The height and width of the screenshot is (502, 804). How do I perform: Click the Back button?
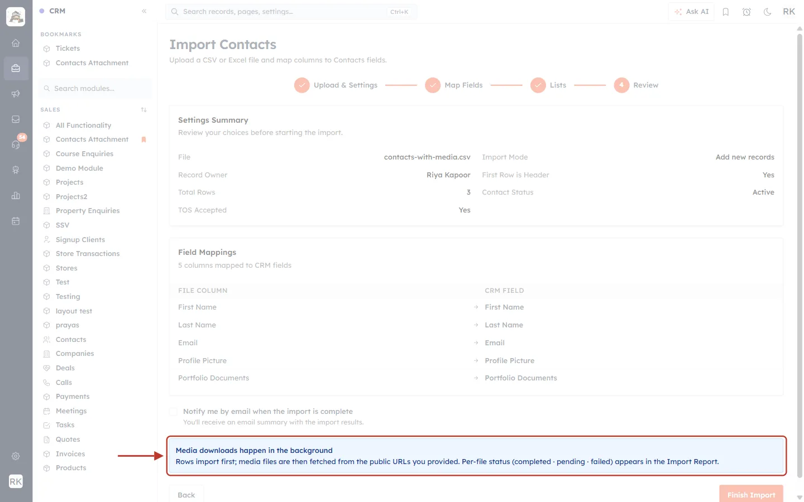pos(186,495)
